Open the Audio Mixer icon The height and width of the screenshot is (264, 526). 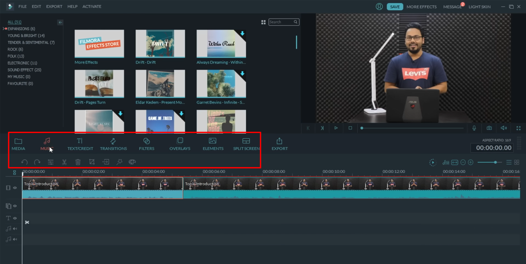coord(446,163)
